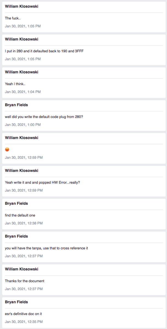The height and width of the screenshot is (329, 167).
Task: Click "find the default one" message
Action: coord(20,215)
